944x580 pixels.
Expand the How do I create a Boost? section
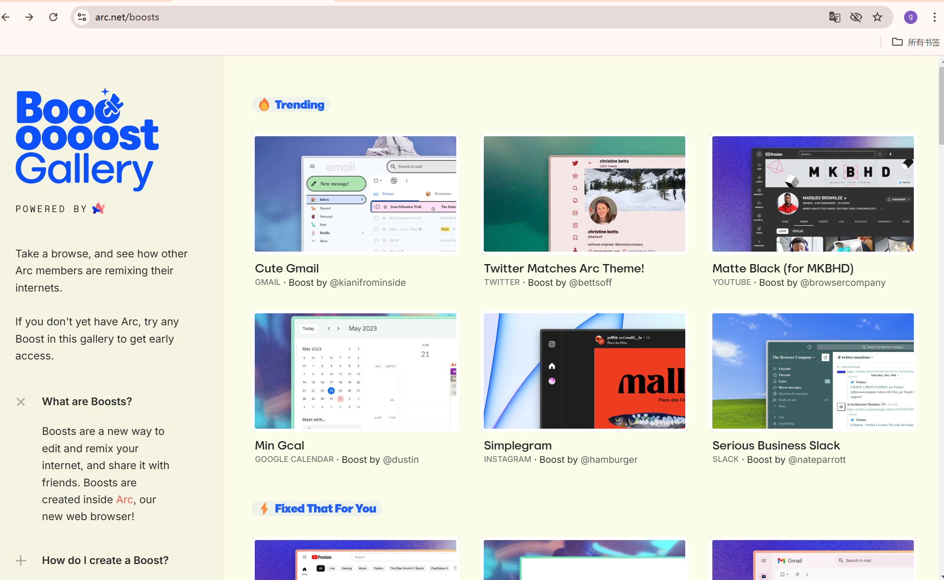click(x=21, y=560)
